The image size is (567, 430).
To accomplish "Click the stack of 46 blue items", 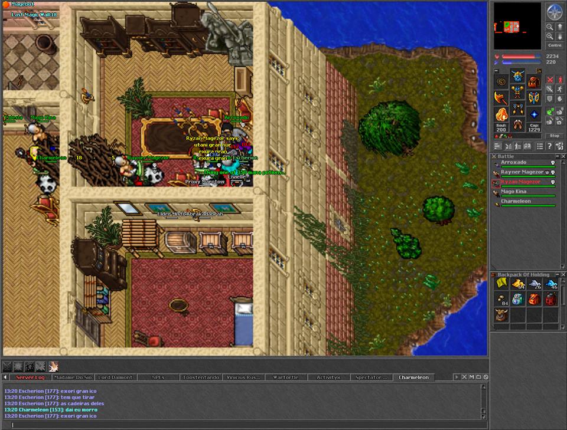I will pos(551,283).
